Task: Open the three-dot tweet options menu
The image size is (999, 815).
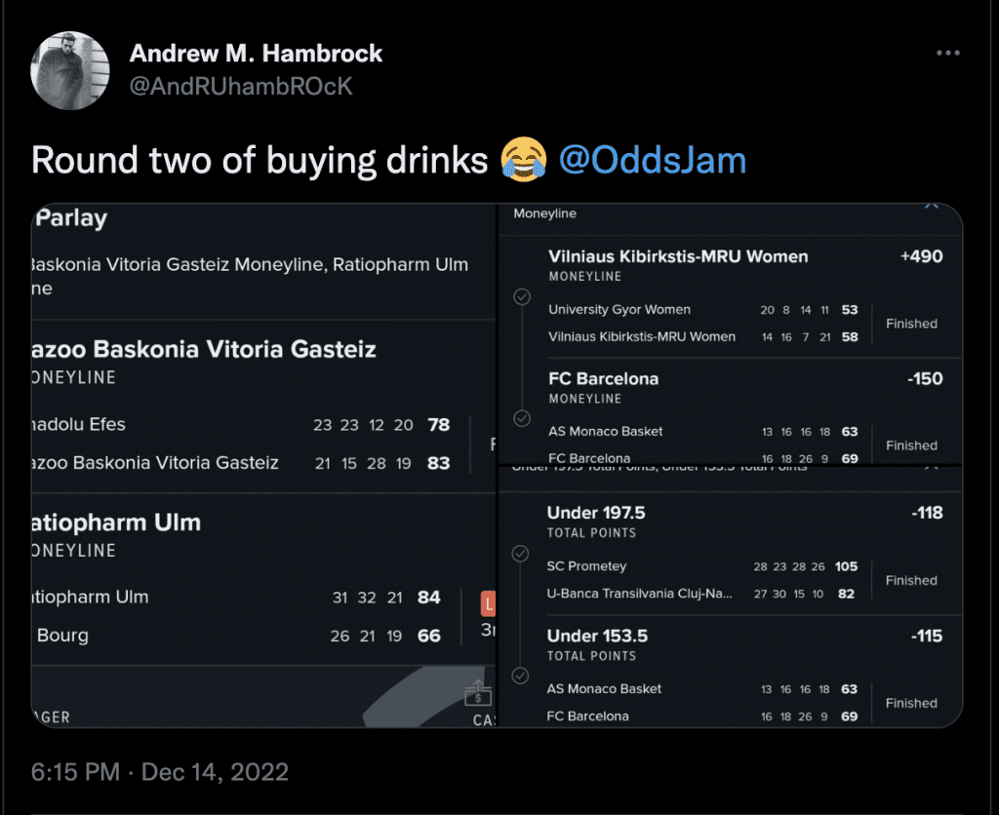Action: 947,53
